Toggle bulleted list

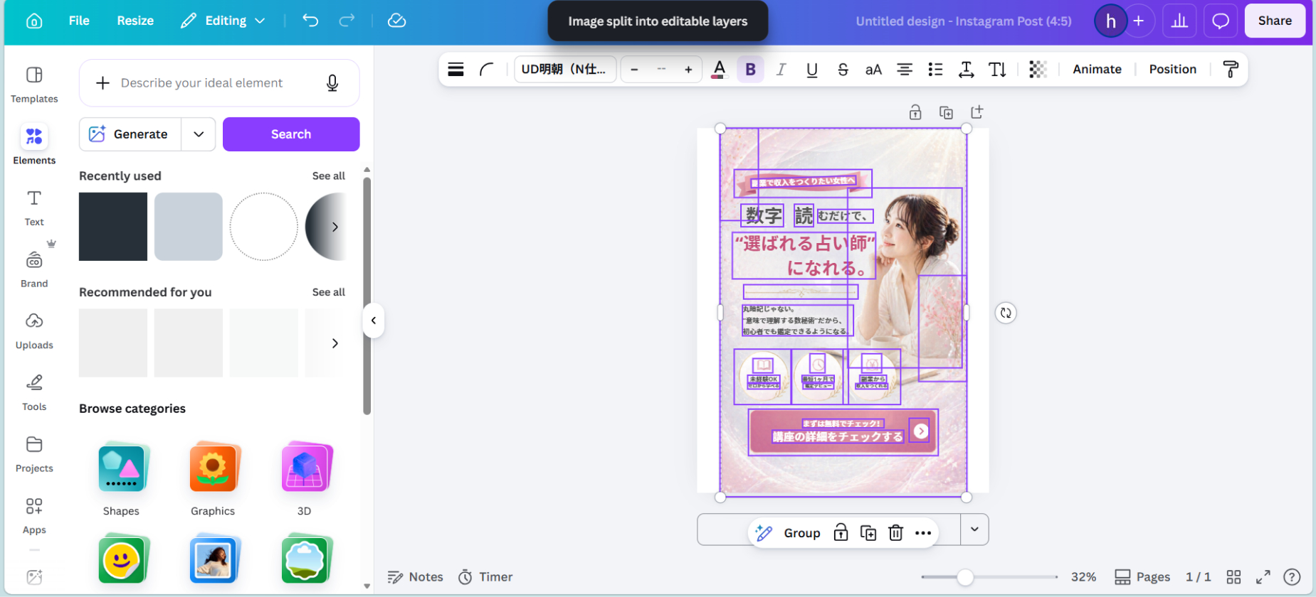[935, 69]
